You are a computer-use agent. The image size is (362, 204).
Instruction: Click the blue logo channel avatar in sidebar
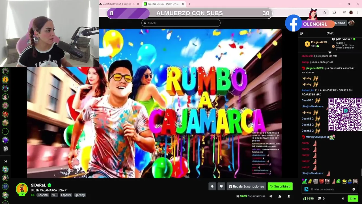pyautogui.click(x=5, y=186)
